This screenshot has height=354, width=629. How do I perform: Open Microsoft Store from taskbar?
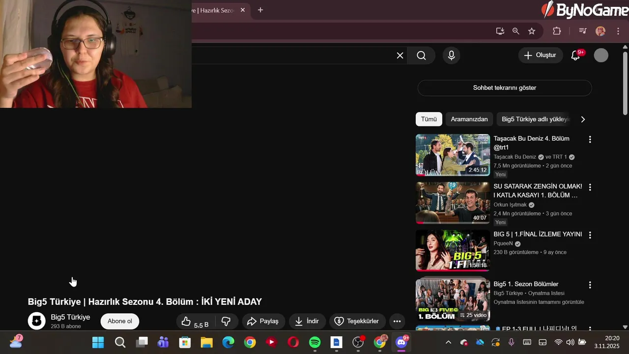click(185, 342)
